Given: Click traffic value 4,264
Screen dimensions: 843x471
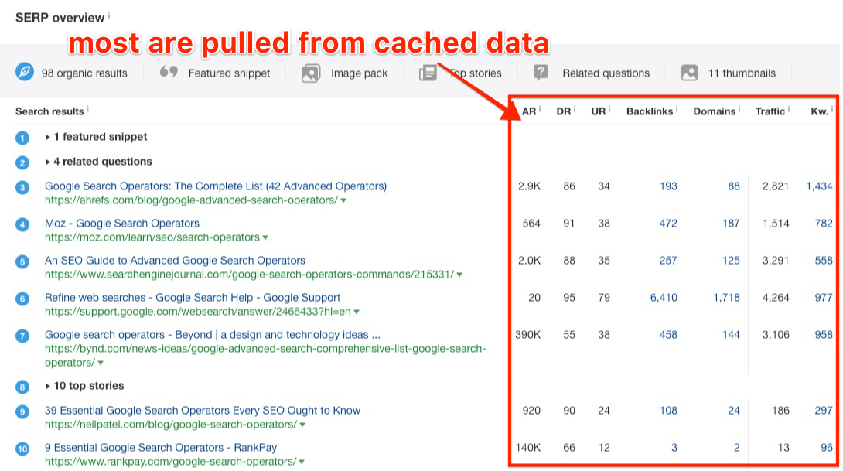Looking at the screenshot, I should tap(776, 298).
